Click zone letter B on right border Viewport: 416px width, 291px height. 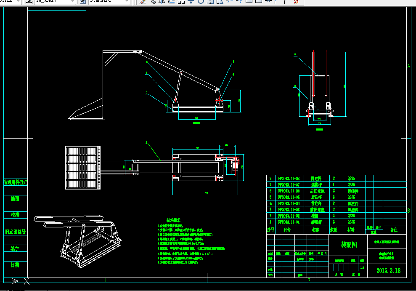pos(409,210)
